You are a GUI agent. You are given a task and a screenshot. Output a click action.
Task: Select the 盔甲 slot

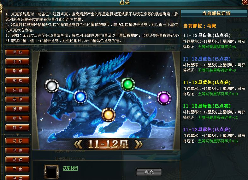[x=17, y=99]
